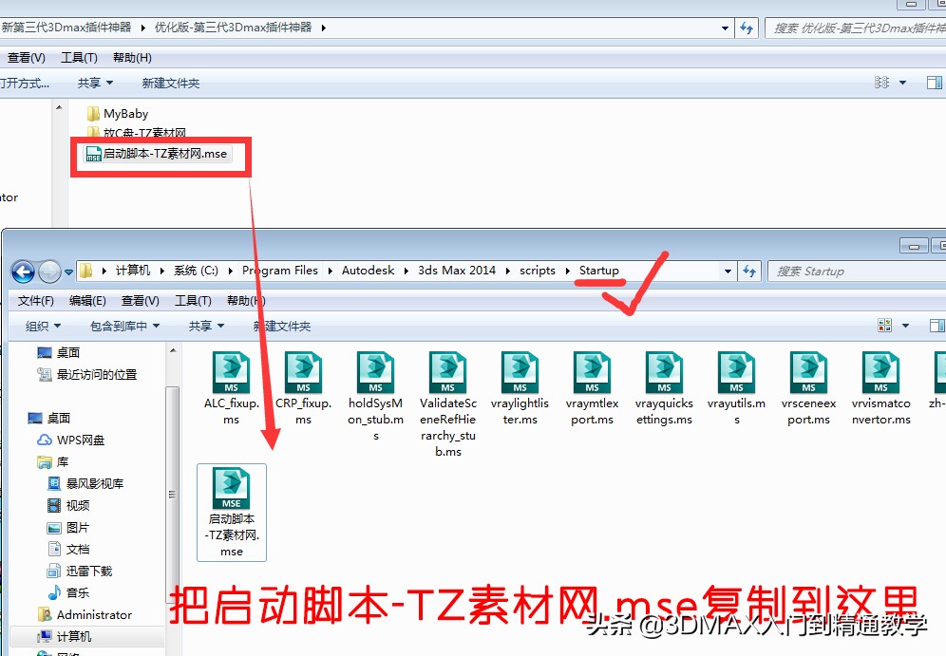Viewport: 946px width, 656px height.
Task: Select the CRP_fixup.ms file icon
Action: click(x=304, y=372)
